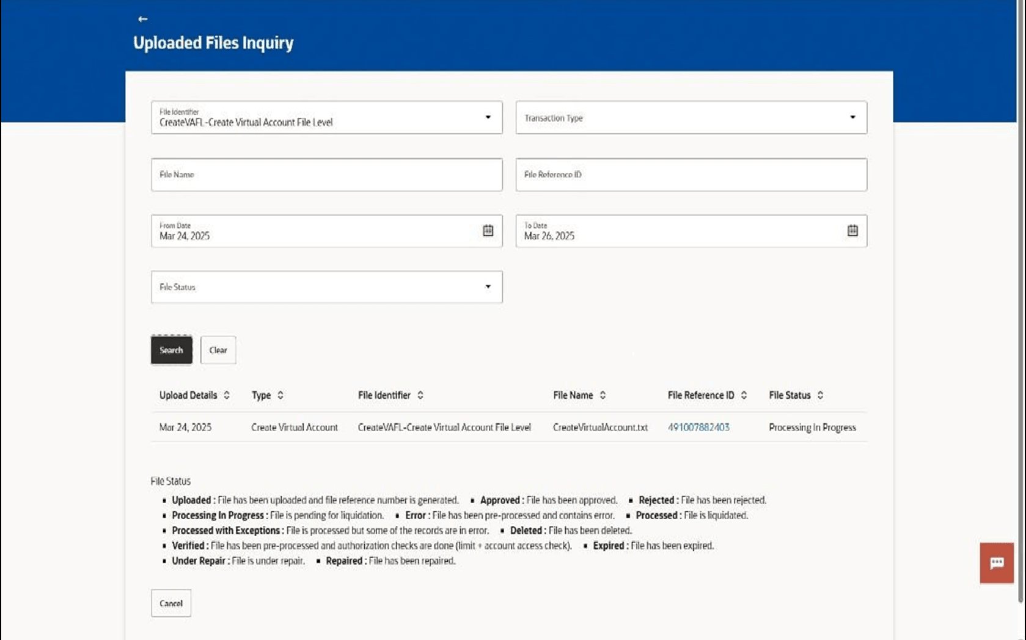Open the File Status dropdown
This screenshot has width=1026, height=640.
tap(487, 286)
